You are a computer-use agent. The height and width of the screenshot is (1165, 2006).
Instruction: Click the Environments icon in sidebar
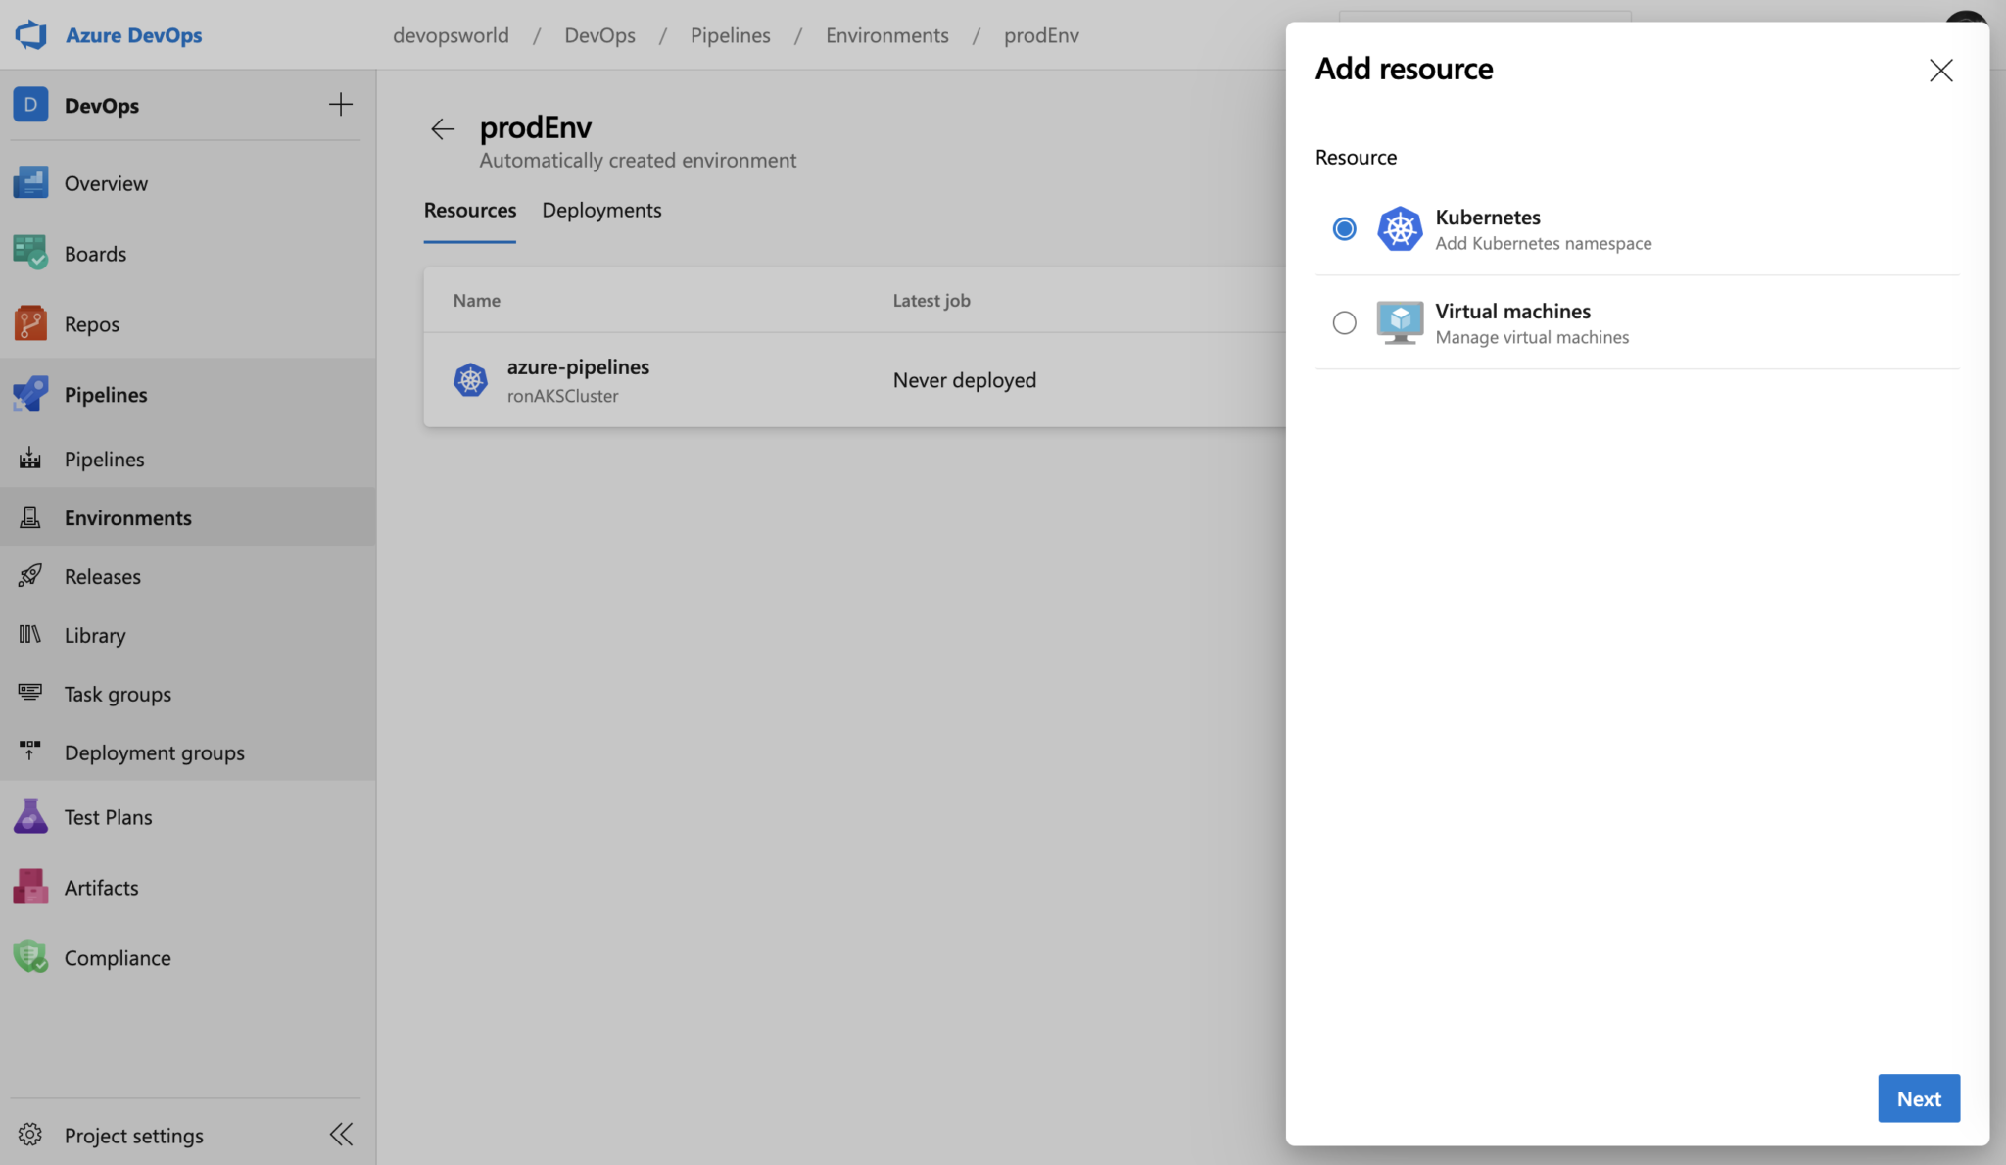(x=30, y=517)
